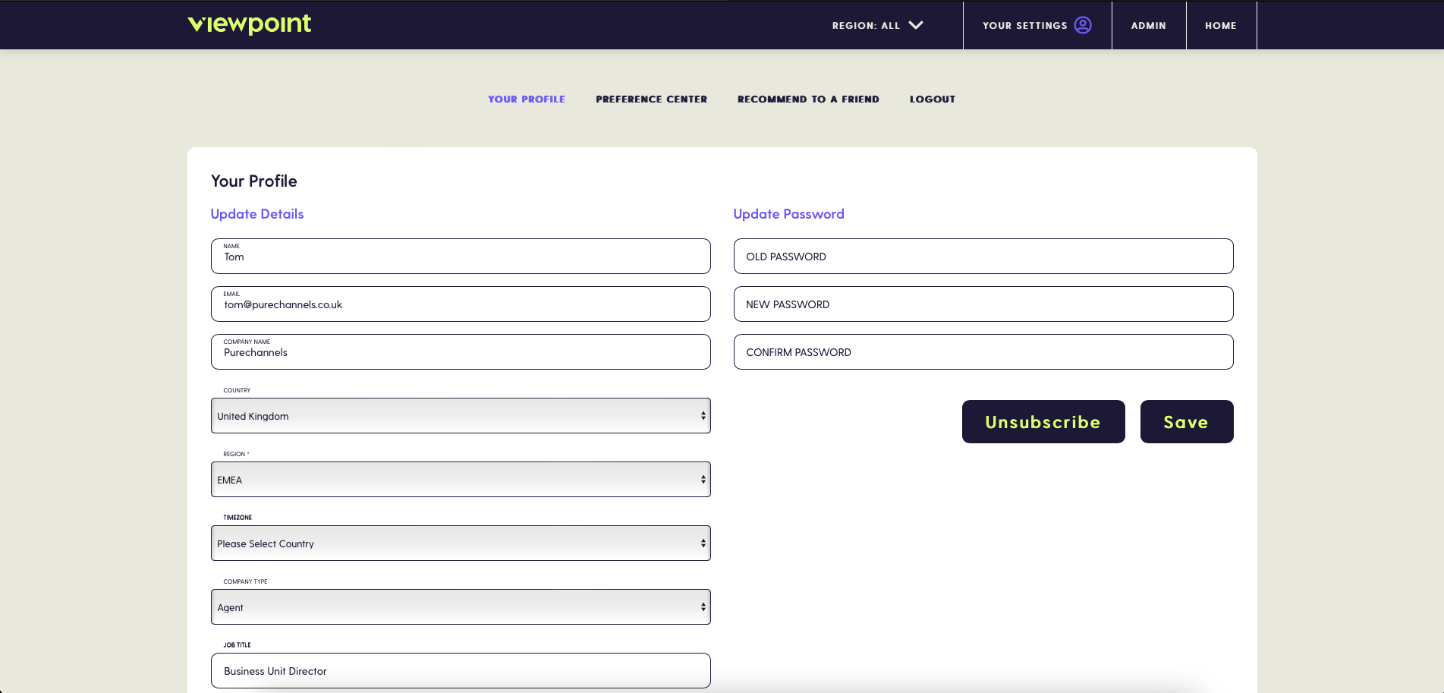Click the user profile icon in Your Settings
This screenshot has height=693, width=1444.
click(1083, 25)
